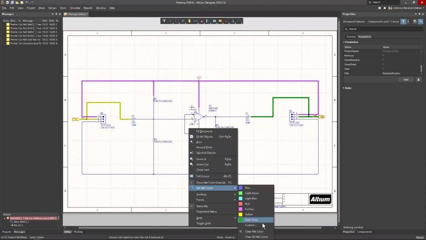Click the user account avatar icon
The image size is (426, 240).
tap(390, 8)
